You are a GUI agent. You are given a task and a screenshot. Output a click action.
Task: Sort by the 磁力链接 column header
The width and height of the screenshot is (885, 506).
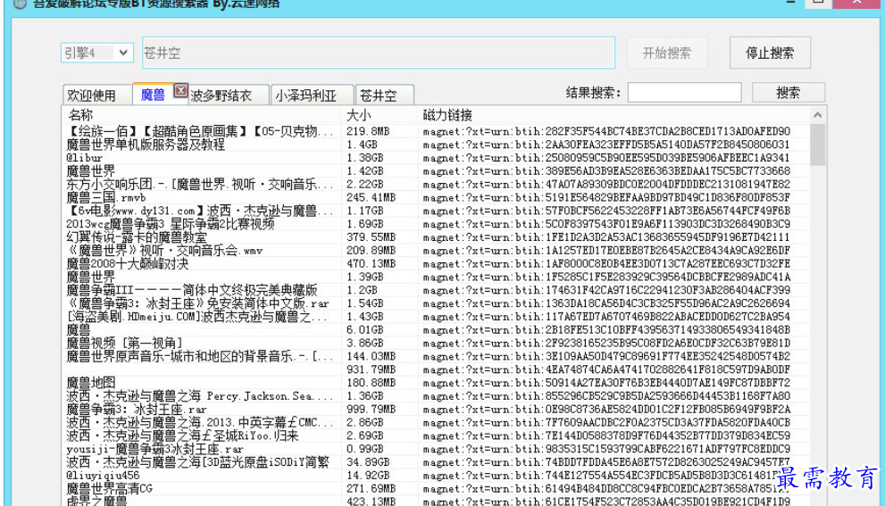coord(614,115)
